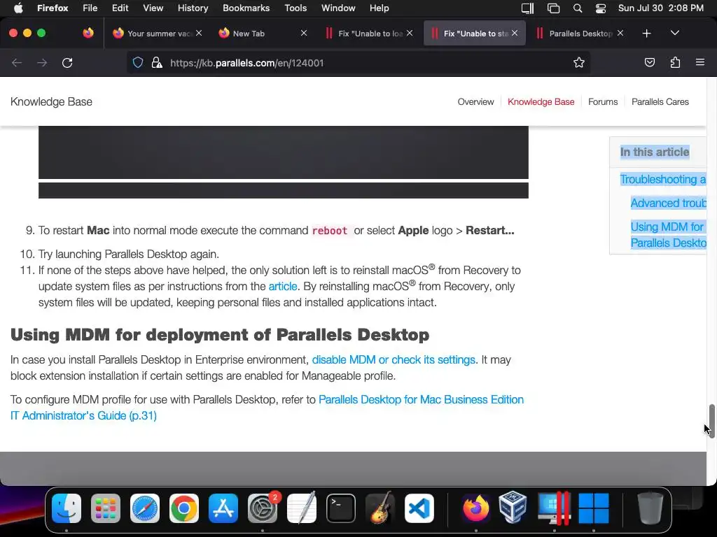The width and height of the screenshot is (717, 537).
Task: Open VirtualBox from the Dock
Action: click(x=513, y=508)
